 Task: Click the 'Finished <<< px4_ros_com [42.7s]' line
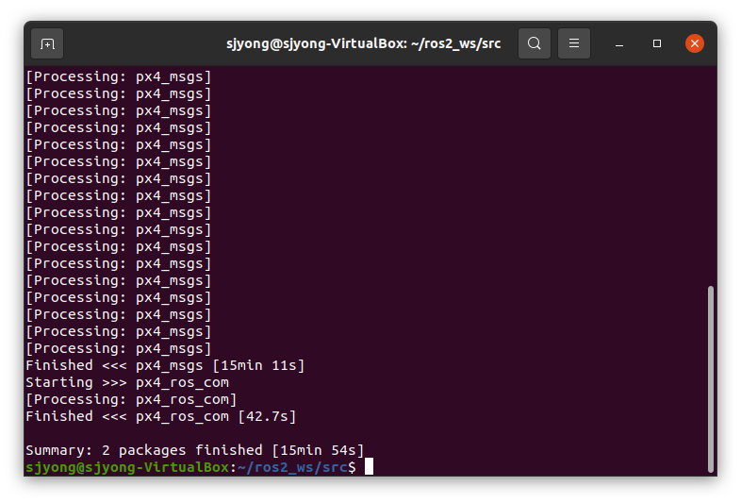pos(160,416)
